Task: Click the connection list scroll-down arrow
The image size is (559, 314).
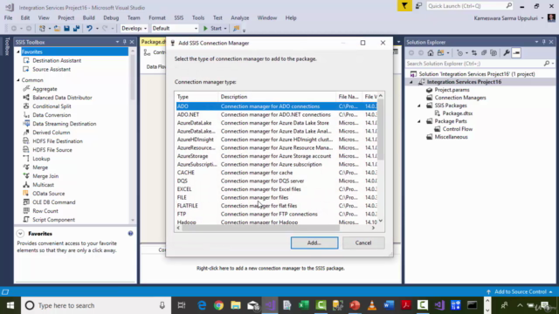Action: point(381,221)
